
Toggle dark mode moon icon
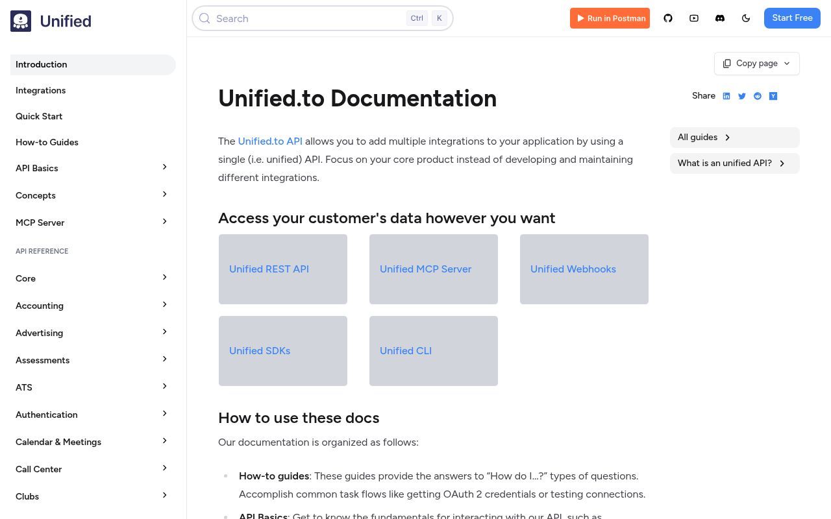coord(746,18)
